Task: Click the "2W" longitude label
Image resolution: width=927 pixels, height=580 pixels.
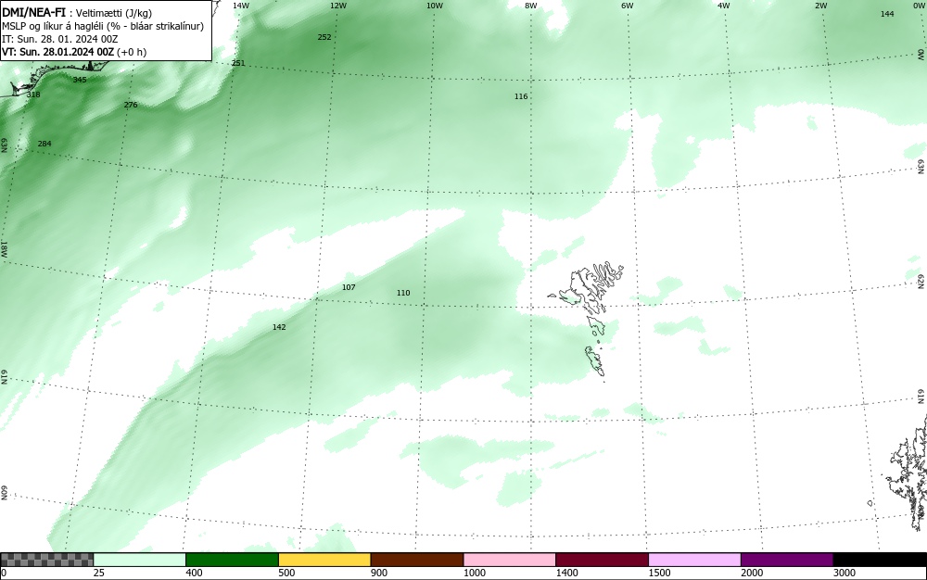Action: click(x=820, y=6)
